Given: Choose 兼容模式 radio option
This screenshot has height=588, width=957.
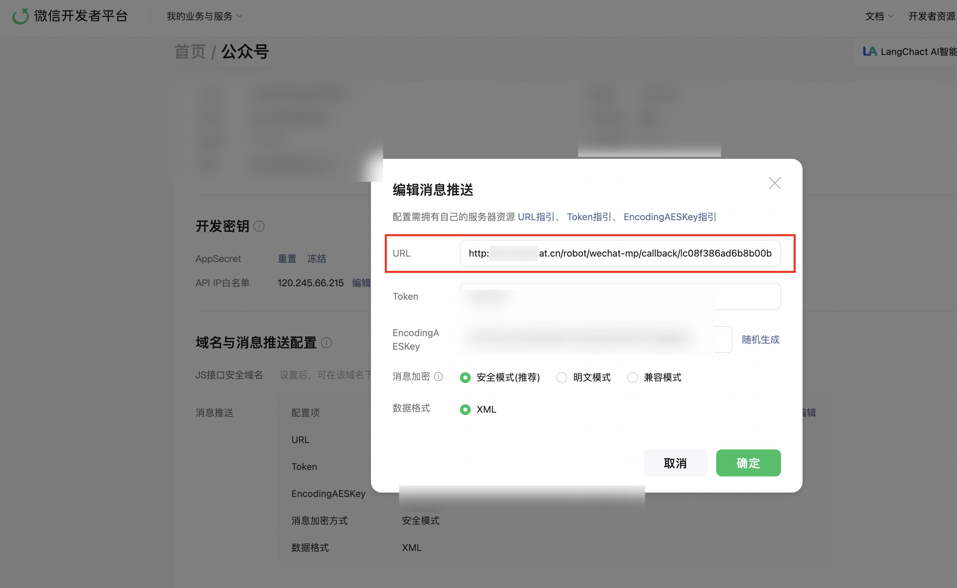Looking at the screenshot, I should coord(632,377).
